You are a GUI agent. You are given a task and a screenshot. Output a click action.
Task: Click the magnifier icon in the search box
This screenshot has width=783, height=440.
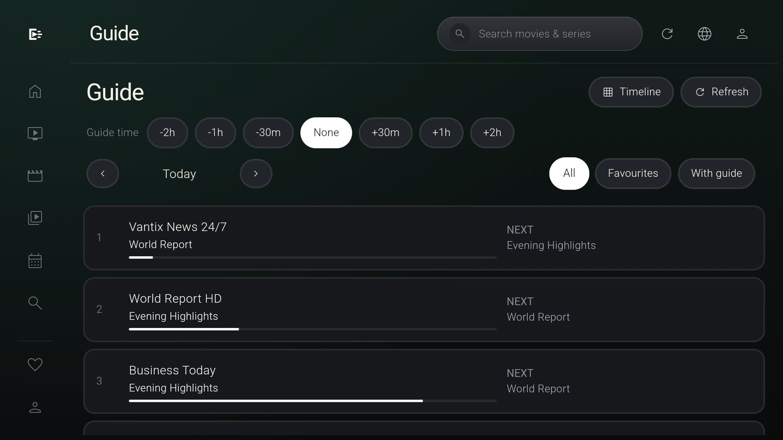pyautogui.click(x=460, y=34)
